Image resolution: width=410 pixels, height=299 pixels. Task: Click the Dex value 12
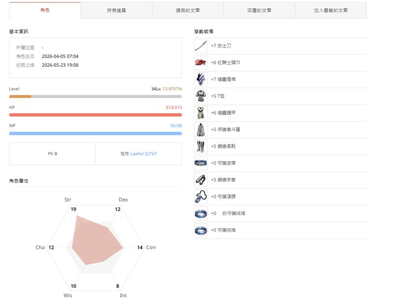coord(118,209)
